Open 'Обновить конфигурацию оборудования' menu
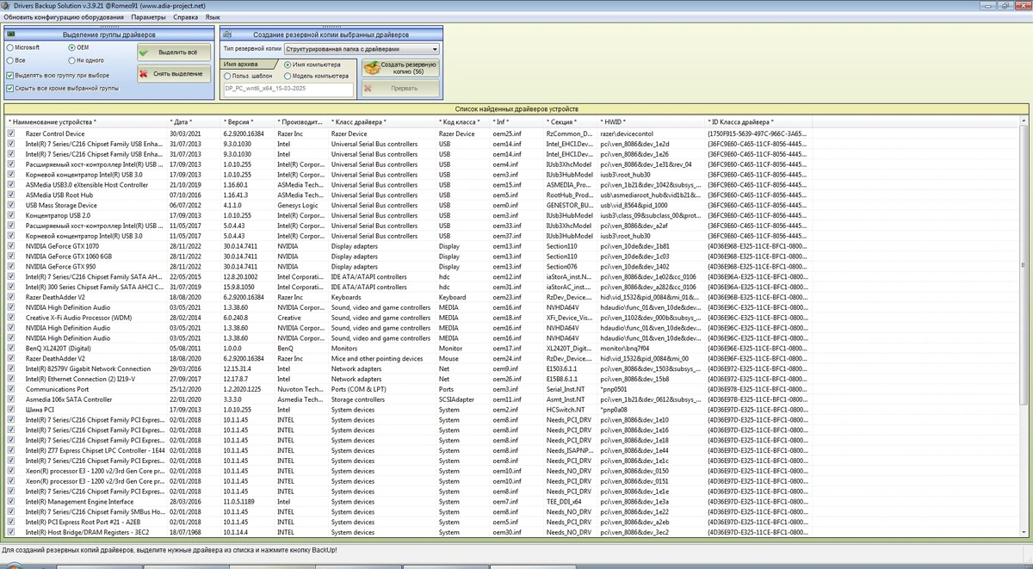 pyautogui.click(x=64, y=17)
